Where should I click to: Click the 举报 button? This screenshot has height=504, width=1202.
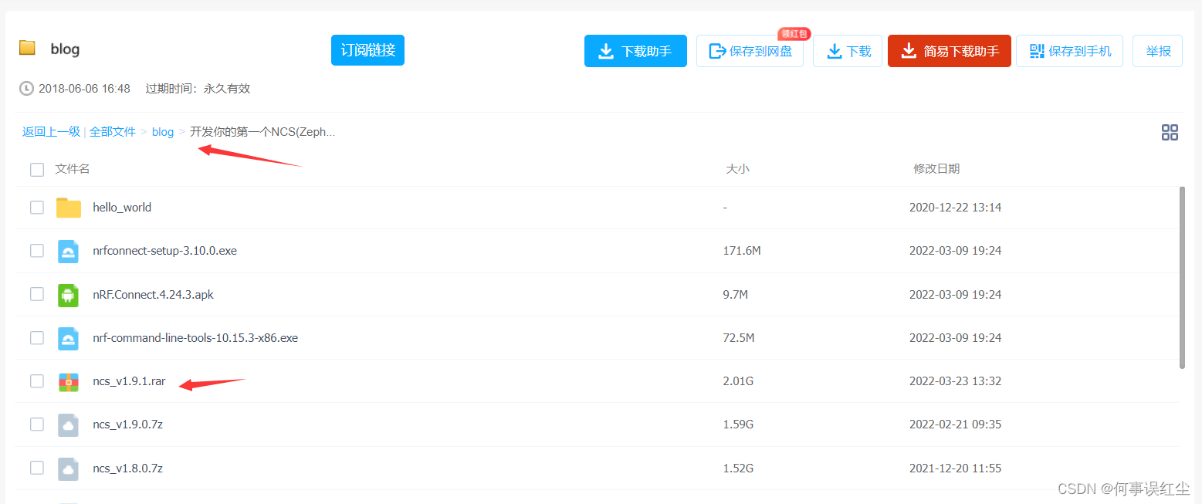coord(1157,51)
